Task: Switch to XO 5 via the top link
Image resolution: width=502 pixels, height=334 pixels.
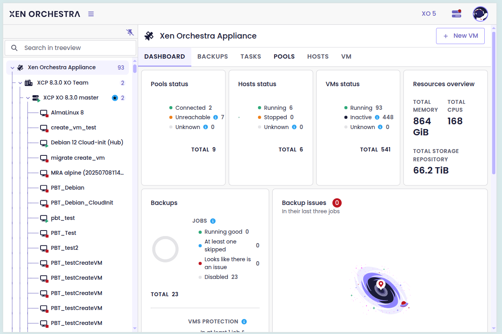Action: [x=429, y=14]
